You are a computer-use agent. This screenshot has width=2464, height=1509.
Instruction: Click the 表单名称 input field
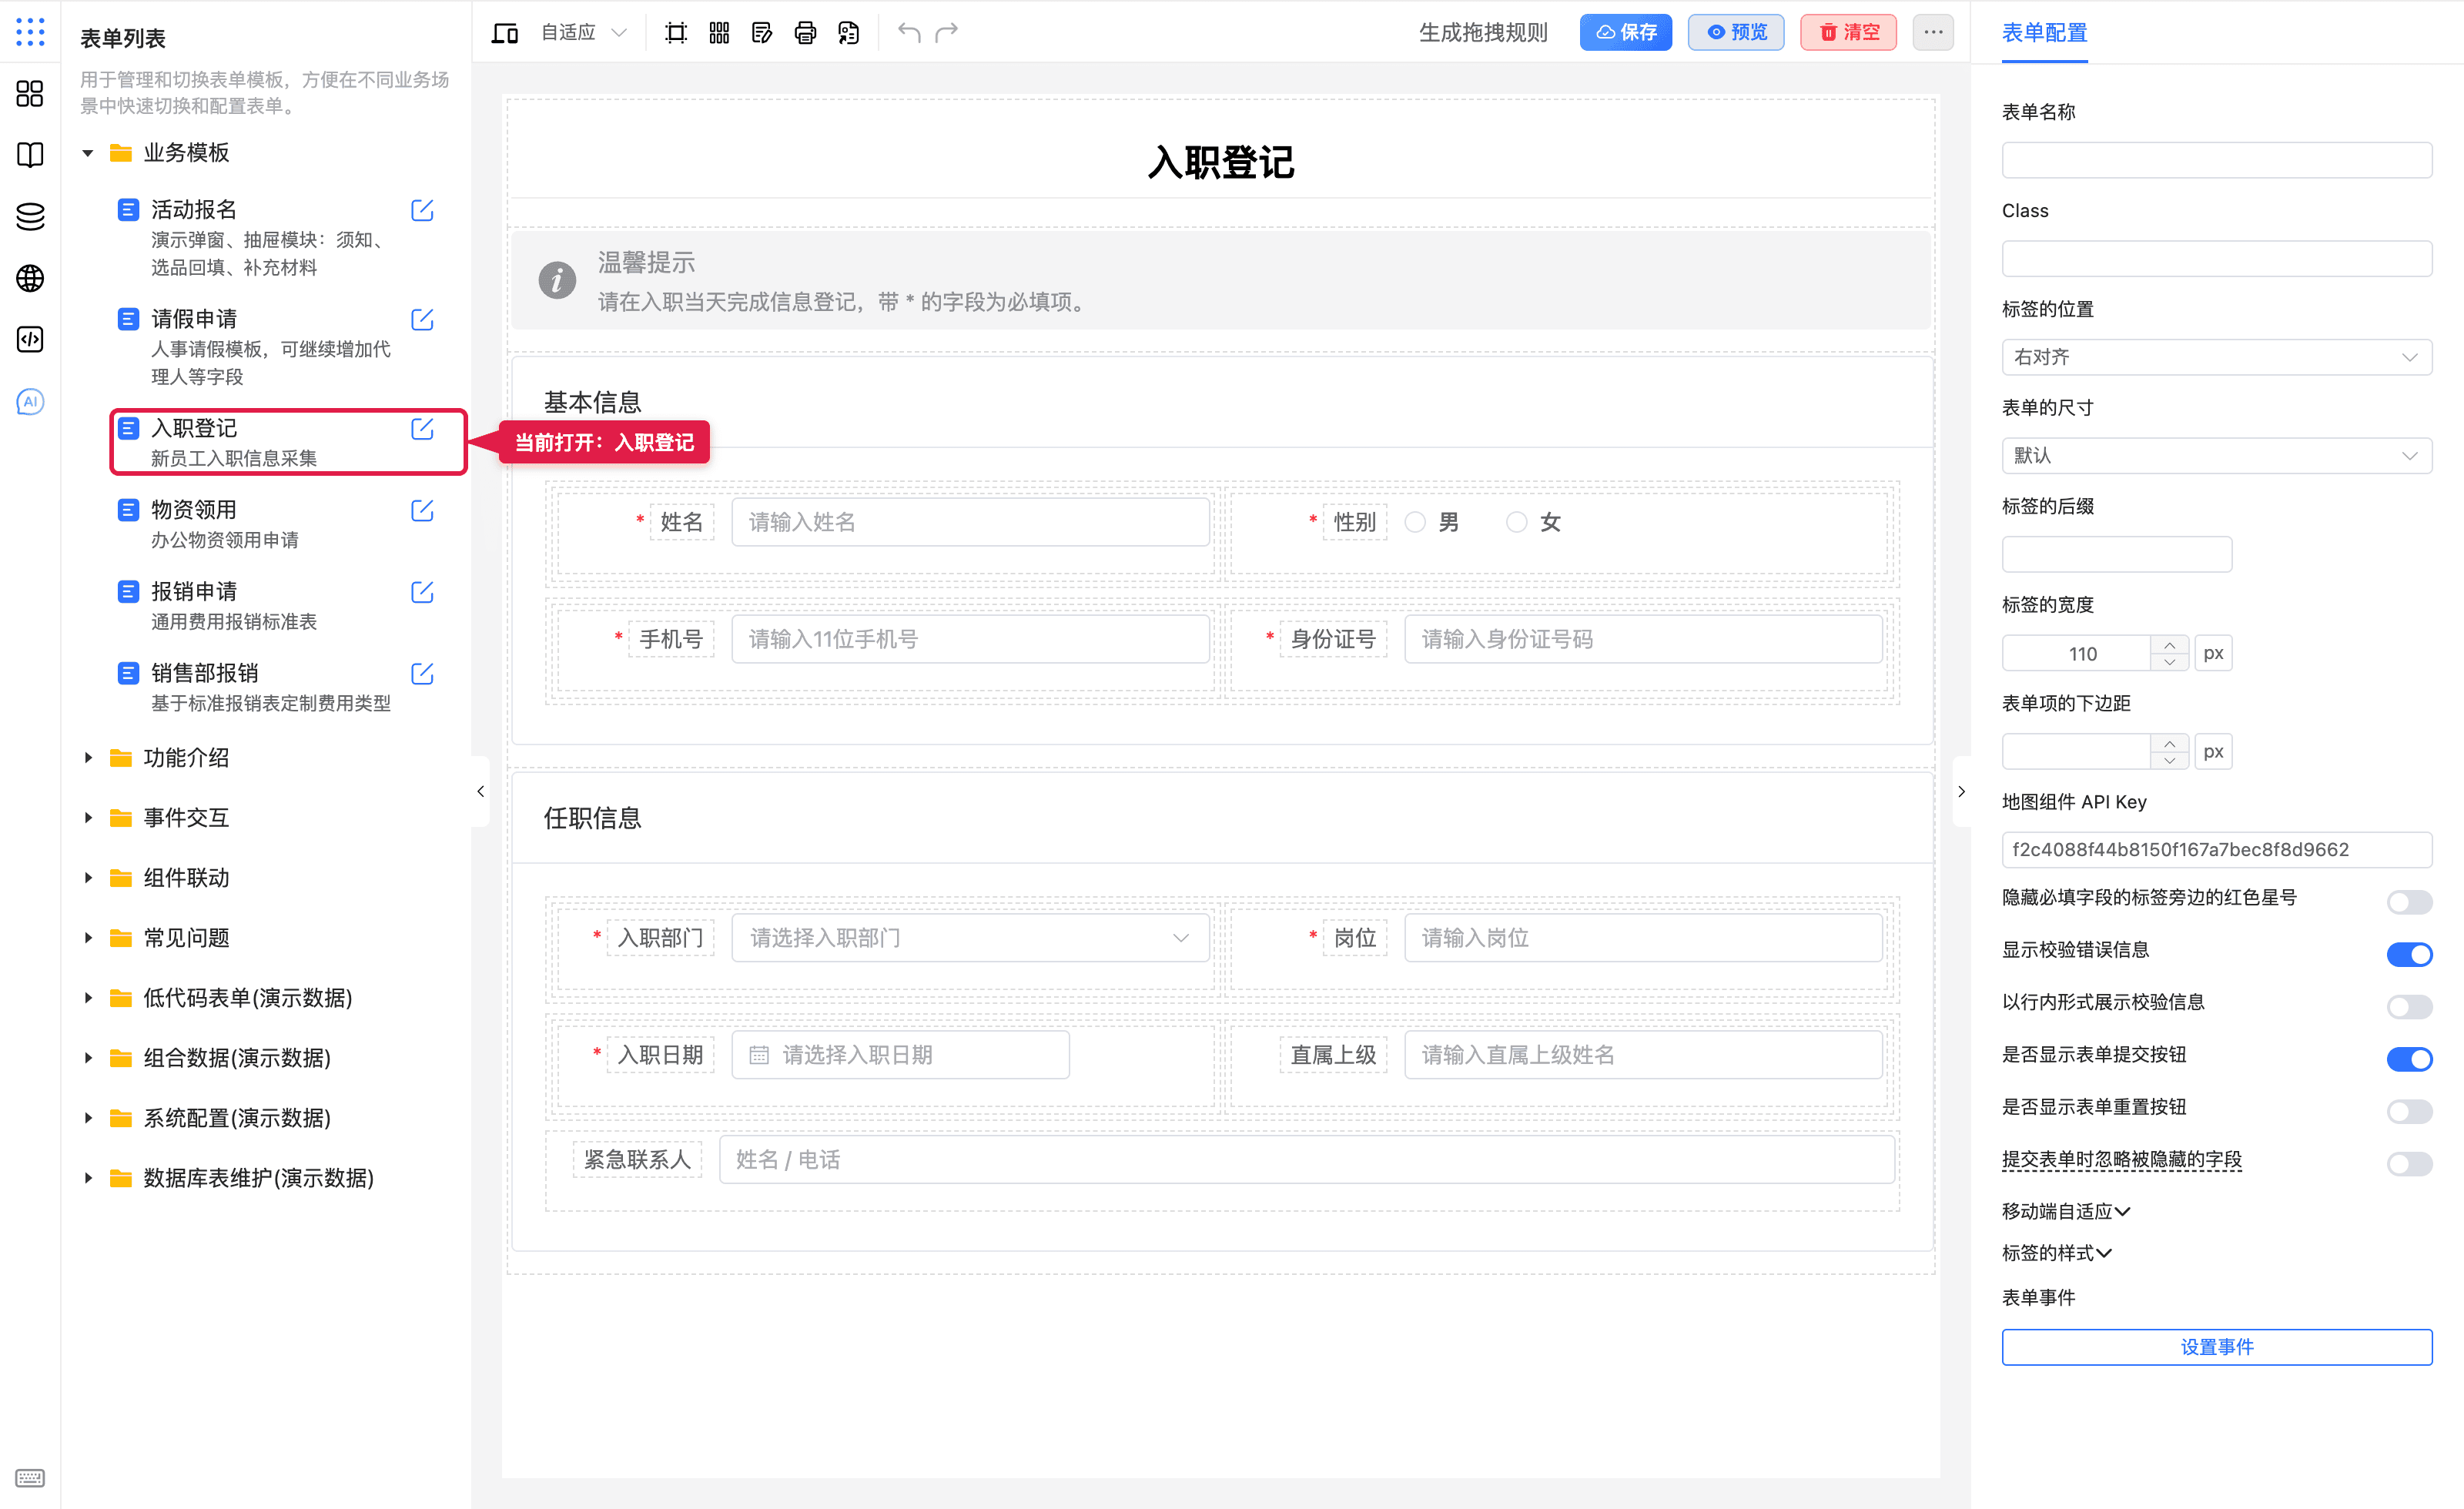tap(2216, 160)
